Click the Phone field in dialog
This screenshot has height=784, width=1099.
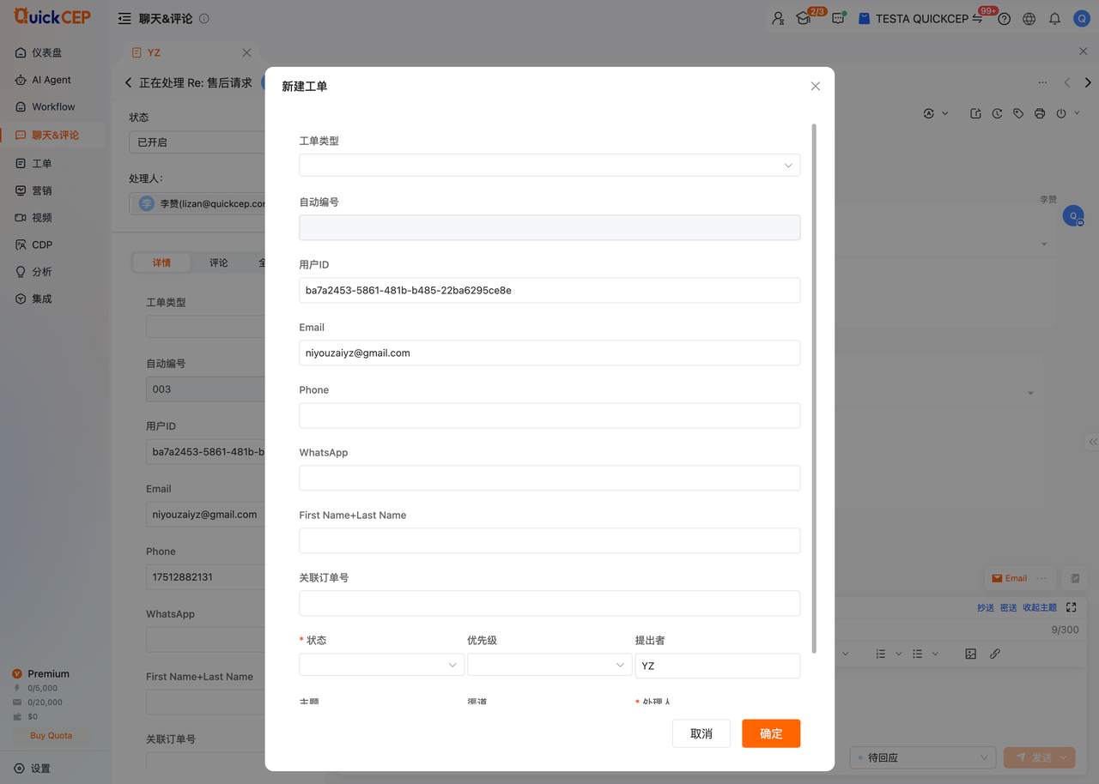(549, 415)
